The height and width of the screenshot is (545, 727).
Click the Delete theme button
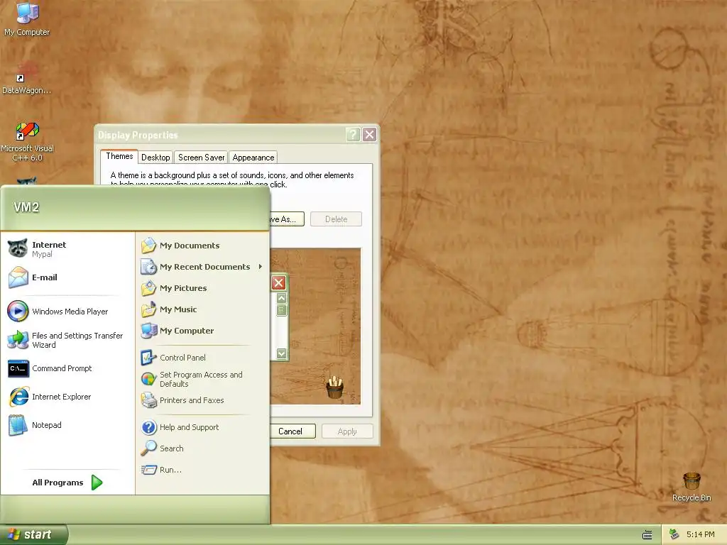tap(336, 219)
